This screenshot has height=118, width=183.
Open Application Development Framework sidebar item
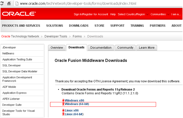click(x=22, y=79)
